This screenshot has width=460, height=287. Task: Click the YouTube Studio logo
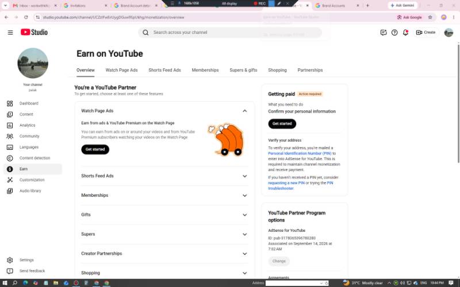34,32
